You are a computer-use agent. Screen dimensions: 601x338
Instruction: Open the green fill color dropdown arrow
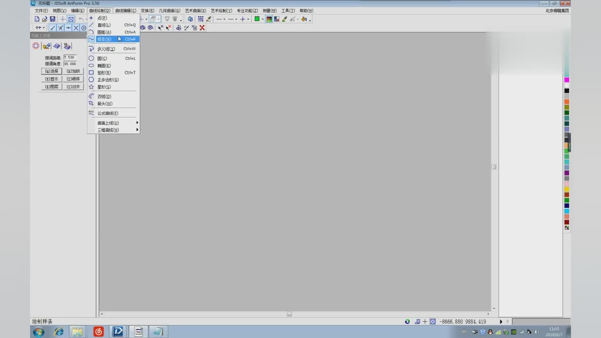pyautogui.click(x=262, y=19)
